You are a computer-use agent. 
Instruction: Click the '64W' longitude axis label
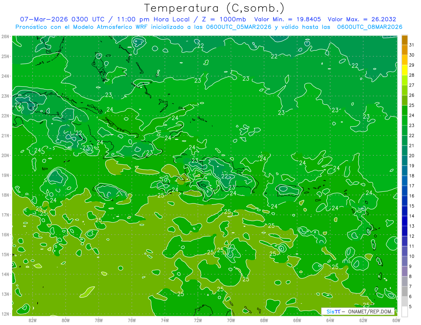tap(330, 320)
